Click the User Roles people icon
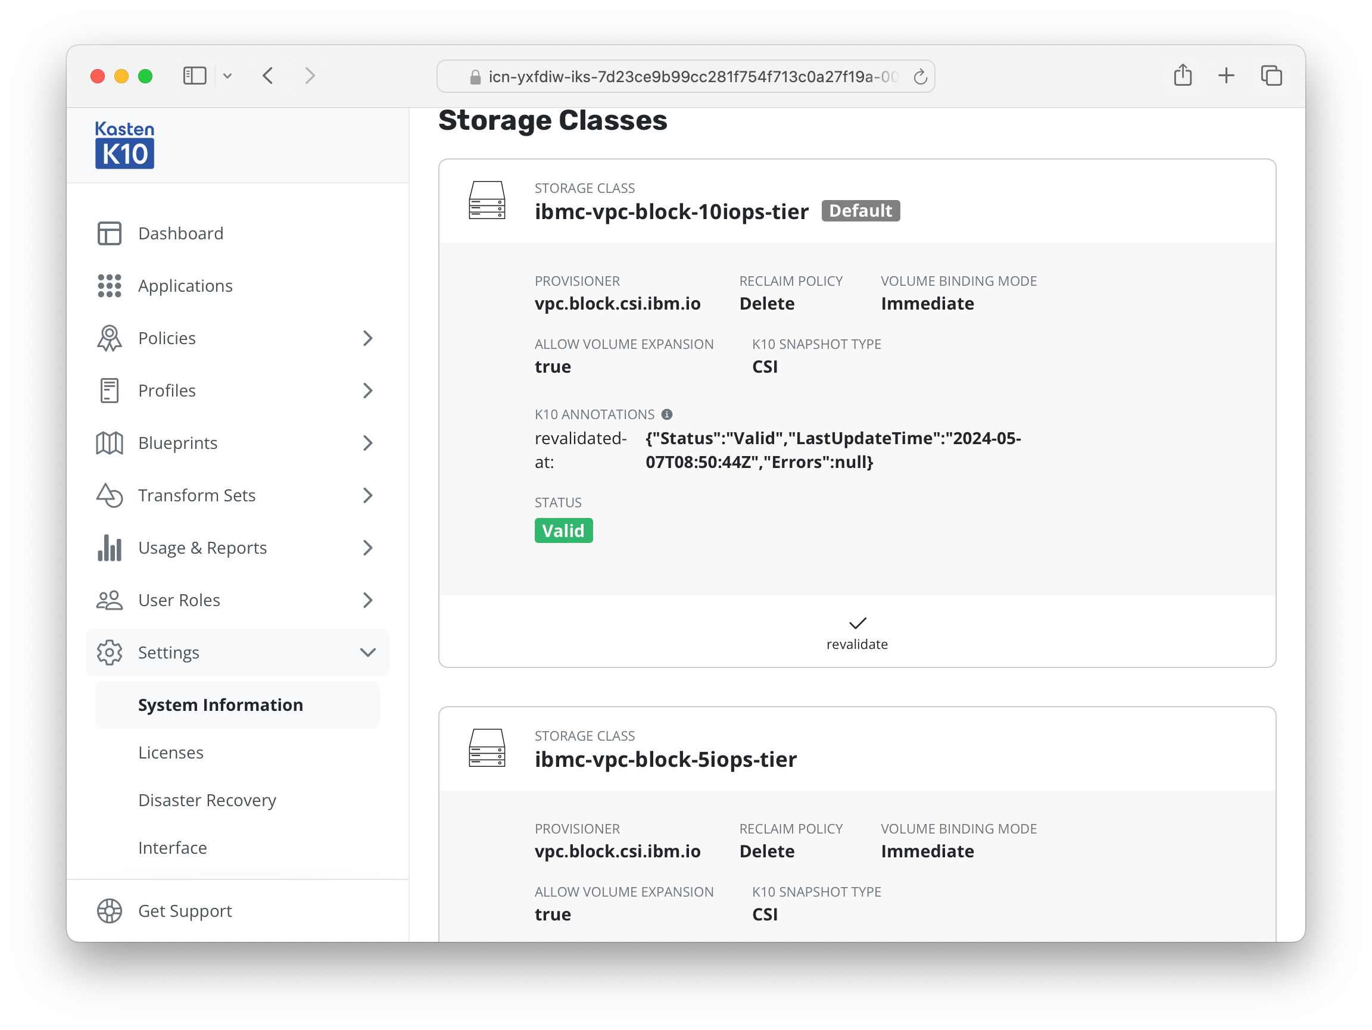1372x1030 pixels. click(x=109, y=600)
